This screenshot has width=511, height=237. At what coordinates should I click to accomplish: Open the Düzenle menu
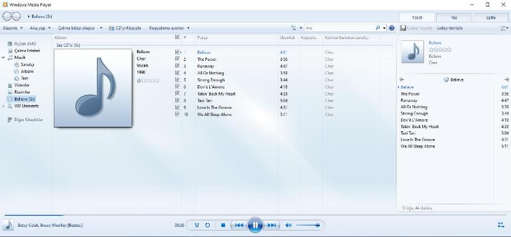(13, 28)
